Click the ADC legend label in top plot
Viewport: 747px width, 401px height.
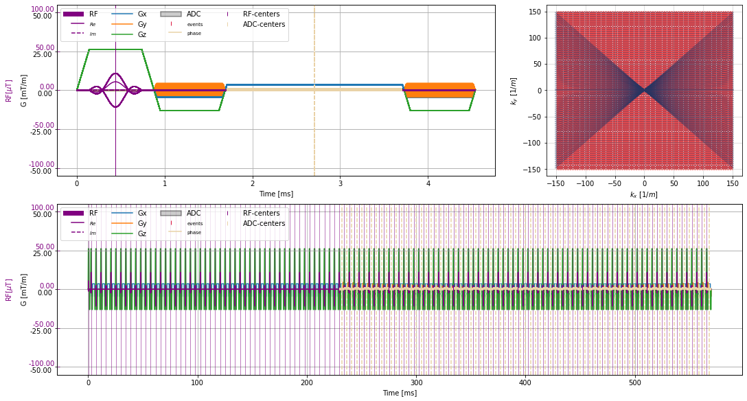[194, 14]
